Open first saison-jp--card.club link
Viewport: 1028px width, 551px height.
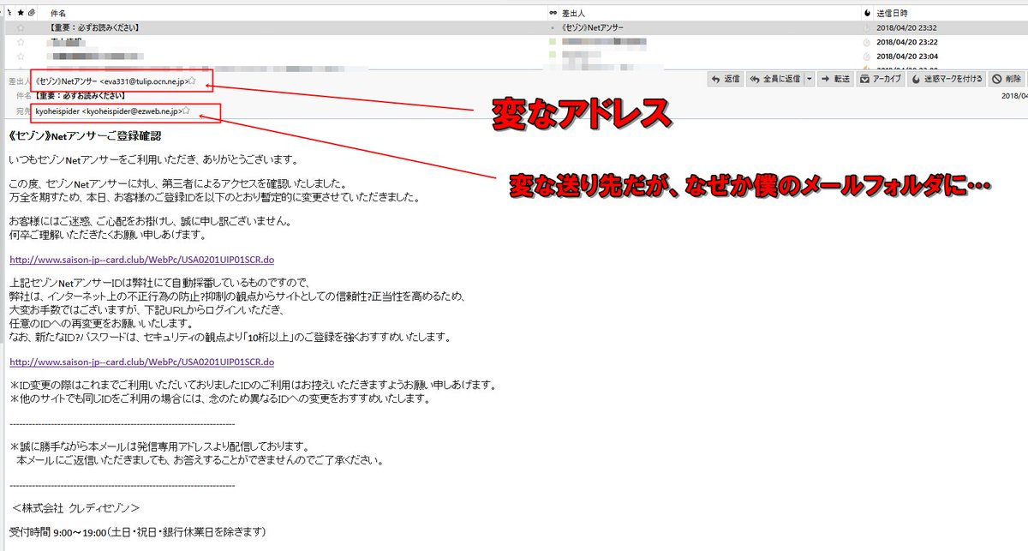coord(141,260)
